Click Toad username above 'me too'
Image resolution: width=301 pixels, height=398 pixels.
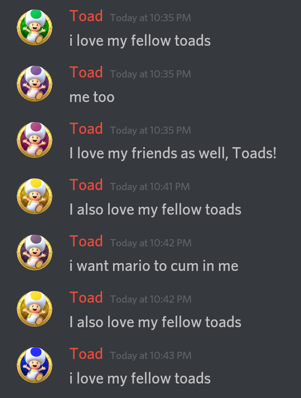coord(86,72)
